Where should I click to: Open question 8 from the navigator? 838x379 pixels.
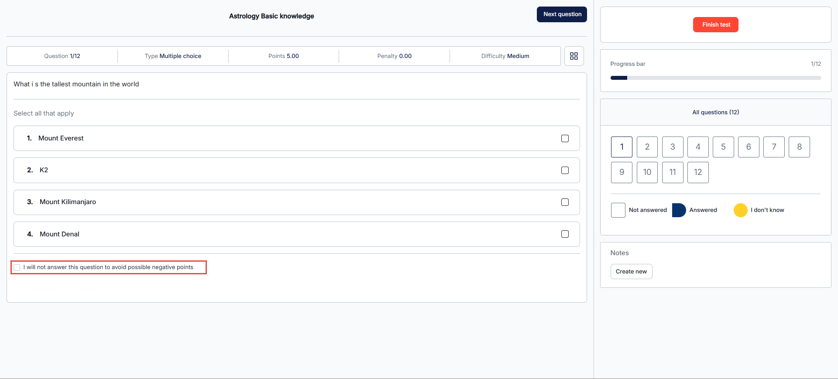(799, 147)
